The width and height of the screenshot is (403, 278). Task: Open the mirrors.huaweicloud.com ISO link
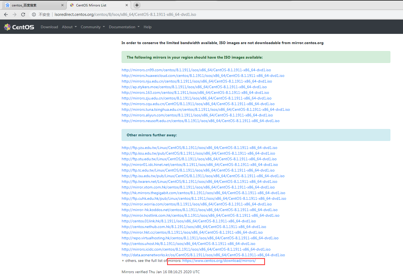pos(203,76)
